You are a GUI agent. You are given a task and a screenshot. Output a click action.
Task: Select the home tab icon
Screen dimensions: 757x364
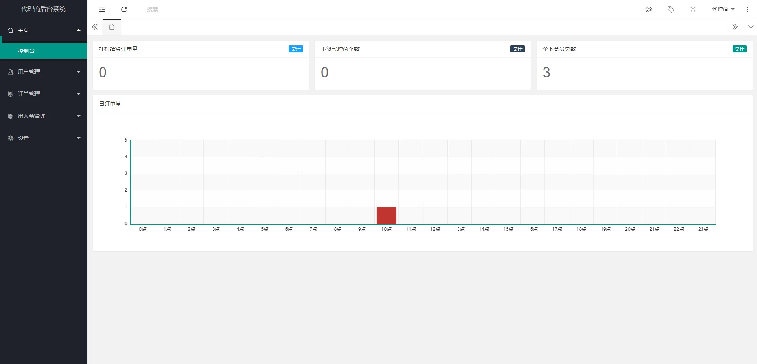[112, 27]
